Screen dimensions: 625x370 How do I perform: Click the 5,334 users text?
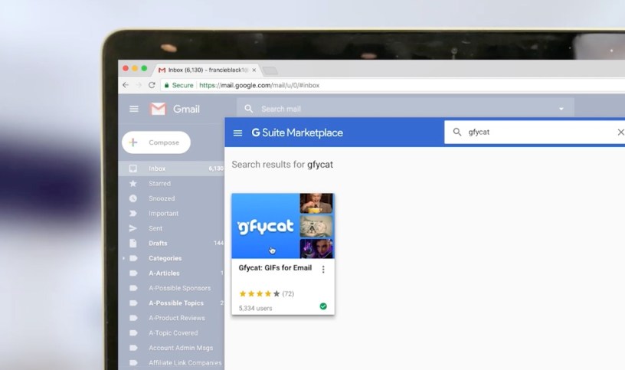pos(256,308)
